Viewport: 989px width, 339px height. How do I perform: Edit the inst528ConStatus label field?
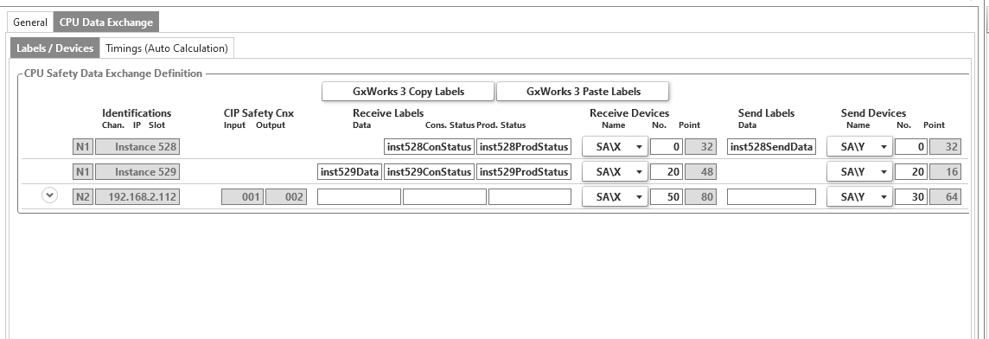(429, 147)
